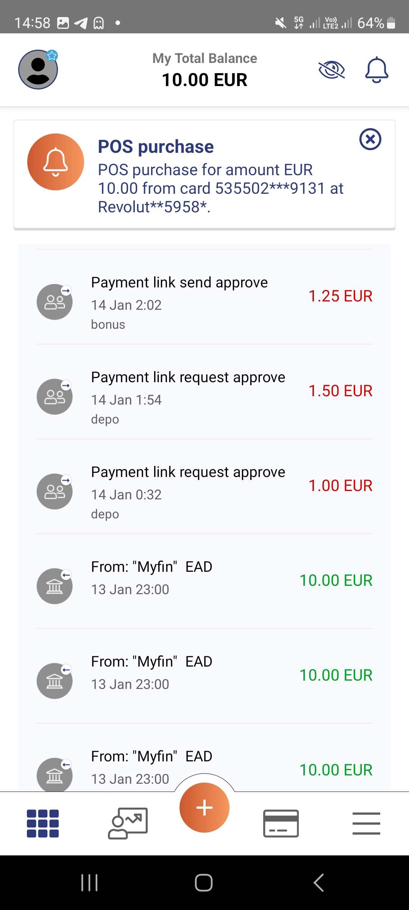
Task: Open the hamburger menu
Action: 366,823
